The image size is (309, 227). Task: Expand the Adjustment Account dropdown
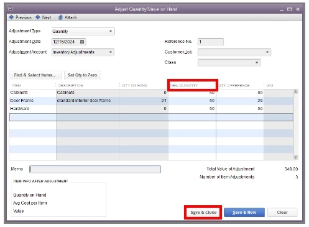pos(111,52)
